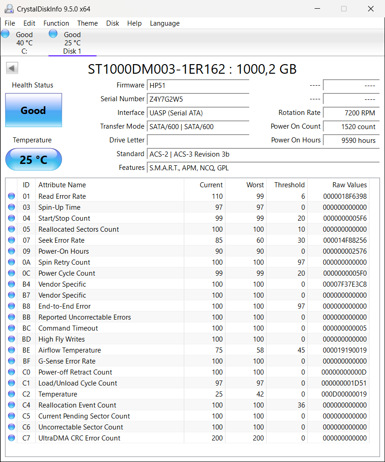
Task: Select the status dot for Spin-Up Time
Action: coord(11,207)
